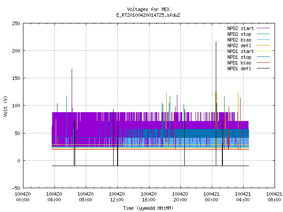Viewport: 283px width, 212px height.
Task: Click the tallest black NPD1 defl spike peak
Action: pyautogui.click(x=216, y=42)
